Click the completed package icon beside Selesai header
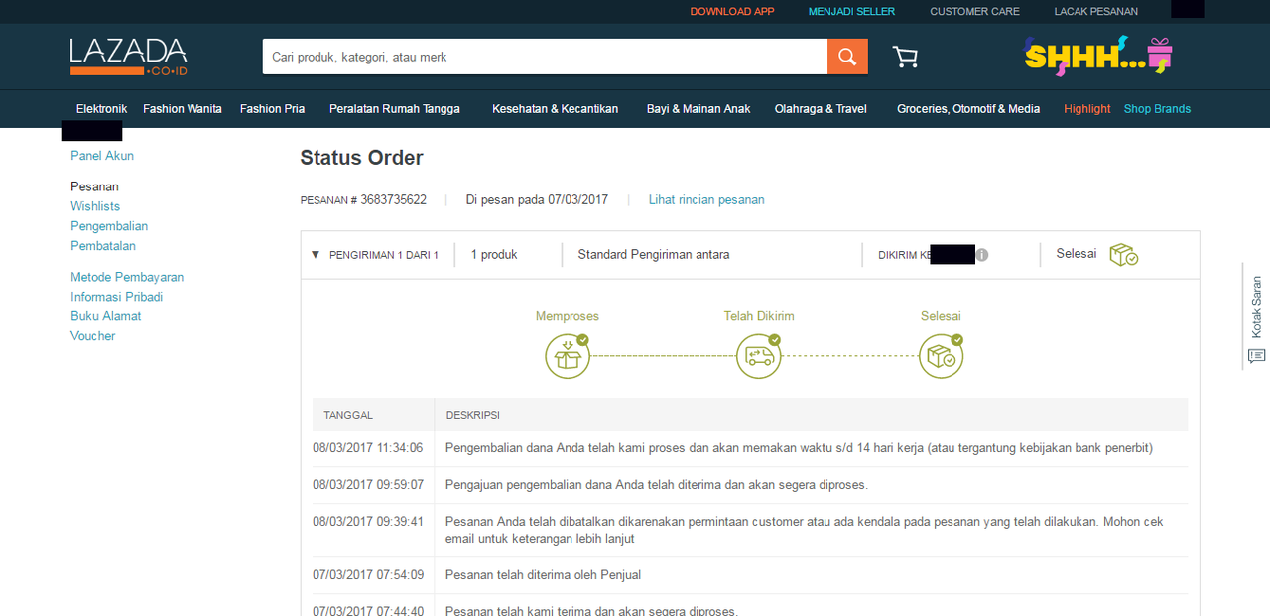 [x=1123, y=255]
